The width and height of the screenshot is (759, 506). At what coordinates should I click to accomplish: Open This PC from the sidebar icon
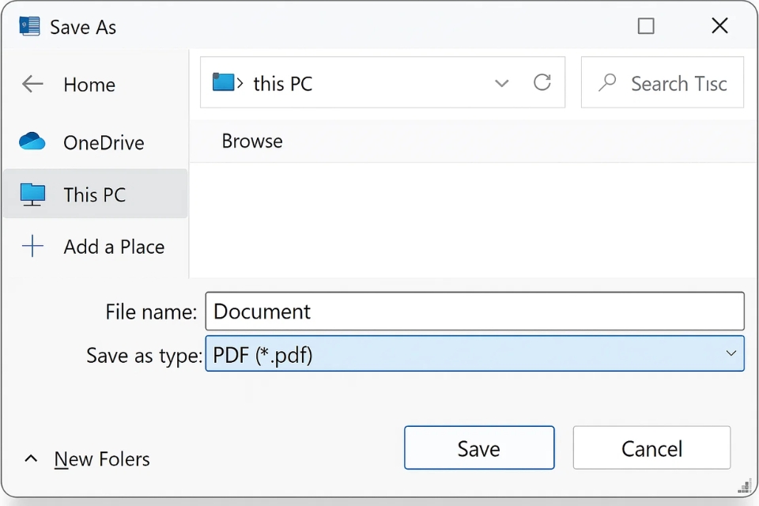point(32,194)
